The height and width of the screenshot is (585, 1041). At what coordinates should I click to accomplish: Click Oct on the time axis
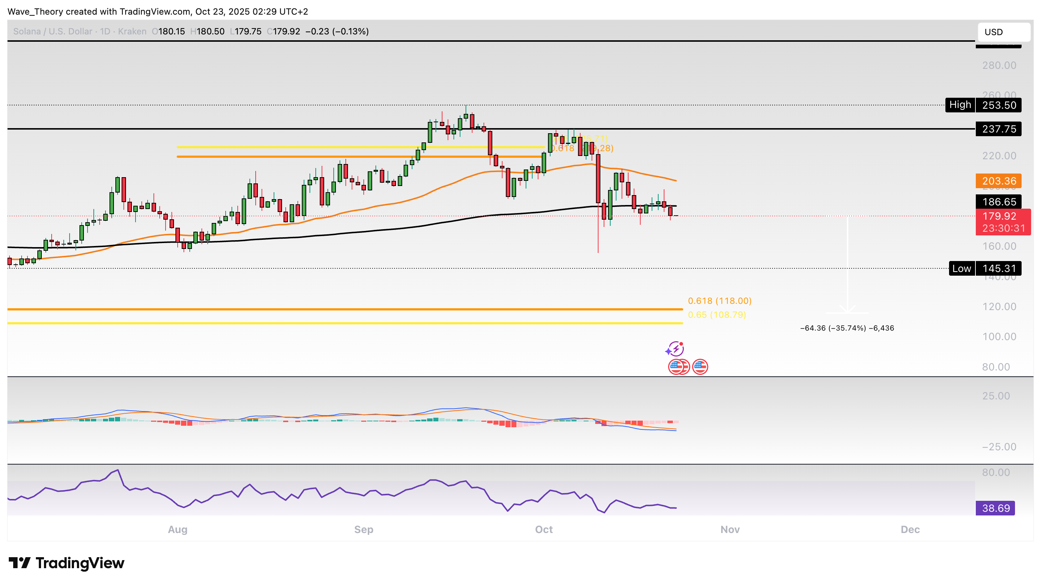tap(544, 529)
